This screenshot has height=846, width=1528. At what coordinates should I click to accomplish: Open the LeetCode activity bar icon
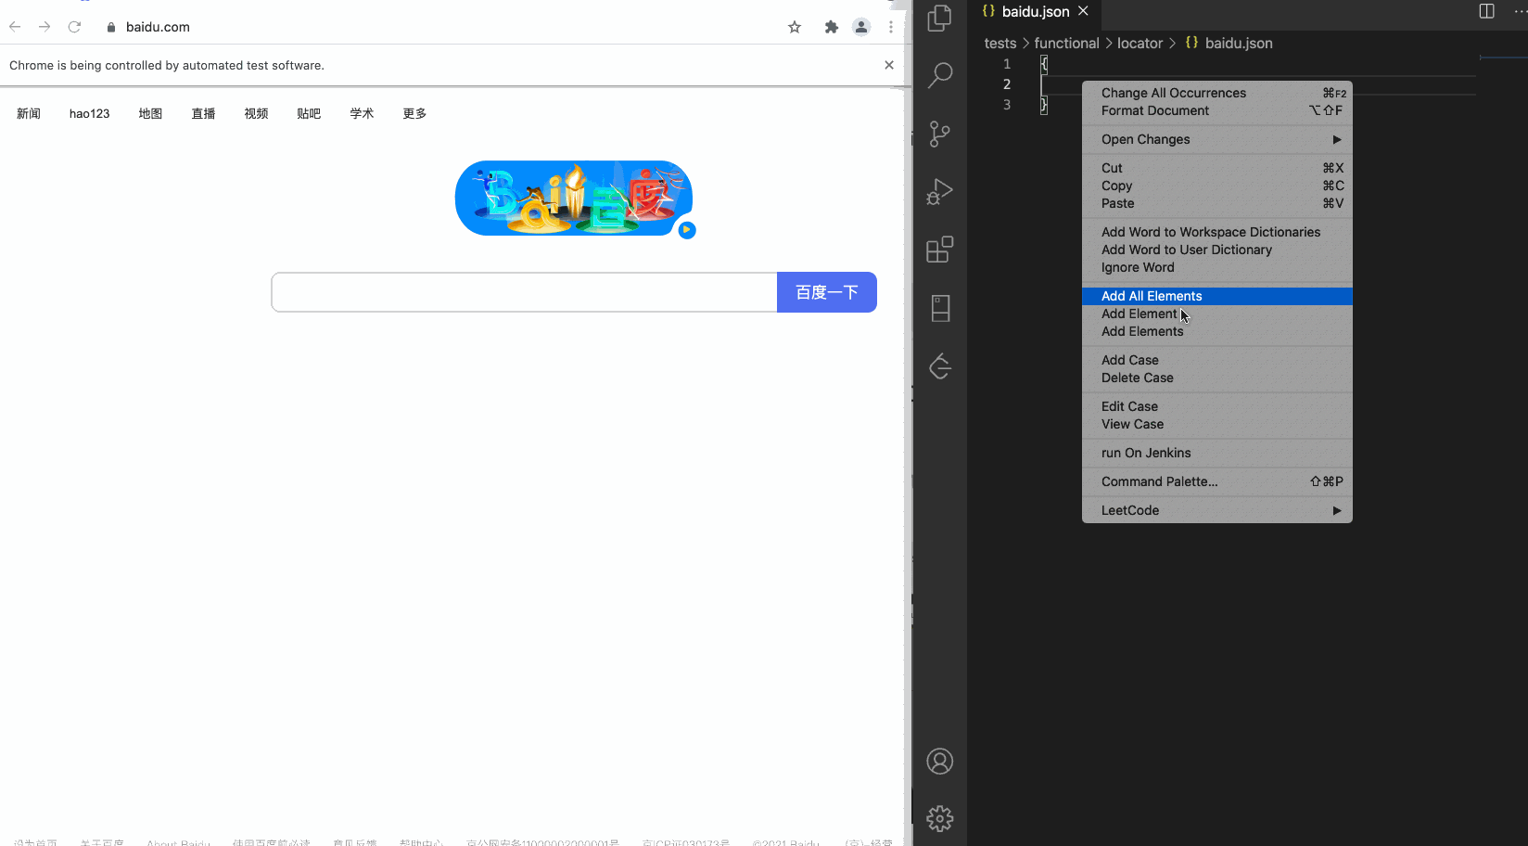tap(939, 366)
